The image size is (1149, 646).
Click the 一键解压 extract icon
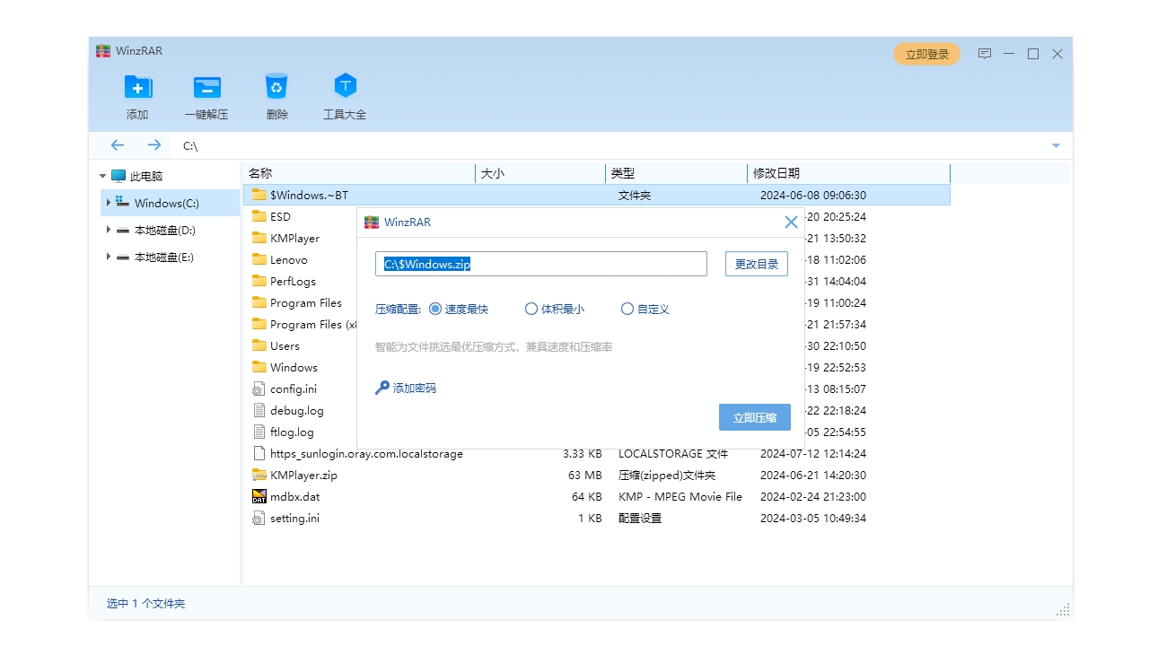point(206,95)
